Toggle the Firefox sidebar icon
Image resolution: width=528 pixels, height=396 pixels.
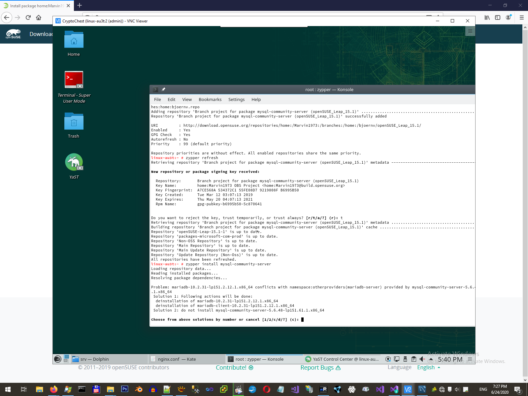coord(498,17)
